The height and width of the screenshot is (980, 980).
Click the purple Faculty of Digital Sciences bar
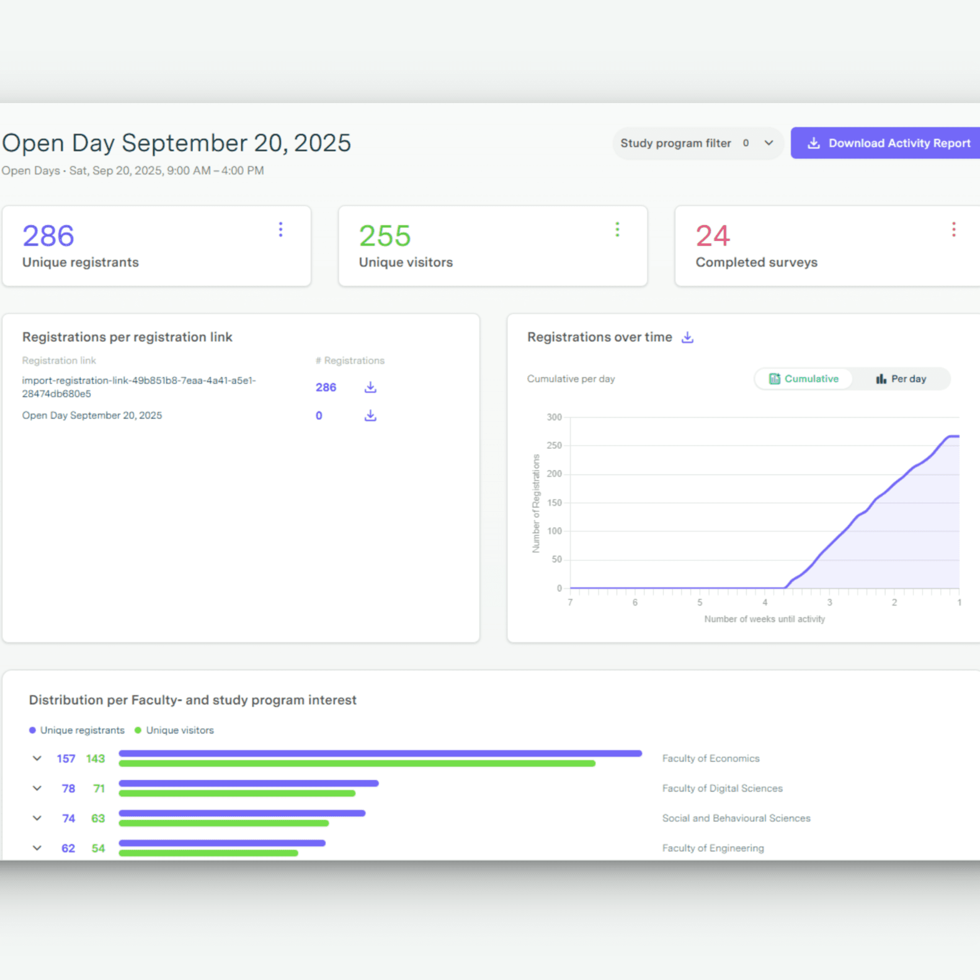click(249, 783)
